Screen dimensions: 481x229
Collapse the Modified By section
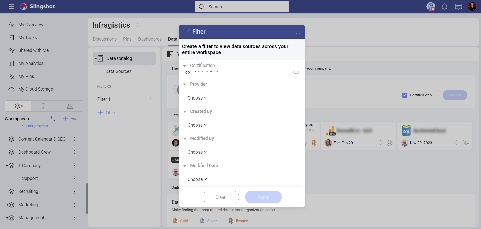coord(185,139)
